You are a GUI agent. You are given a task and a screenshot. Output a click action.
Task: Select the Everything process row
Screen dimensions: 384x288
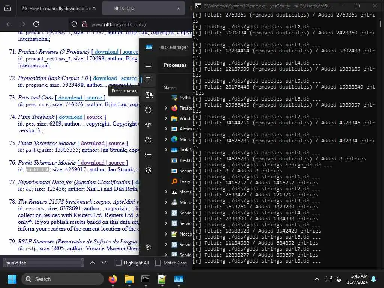[175, 181]
